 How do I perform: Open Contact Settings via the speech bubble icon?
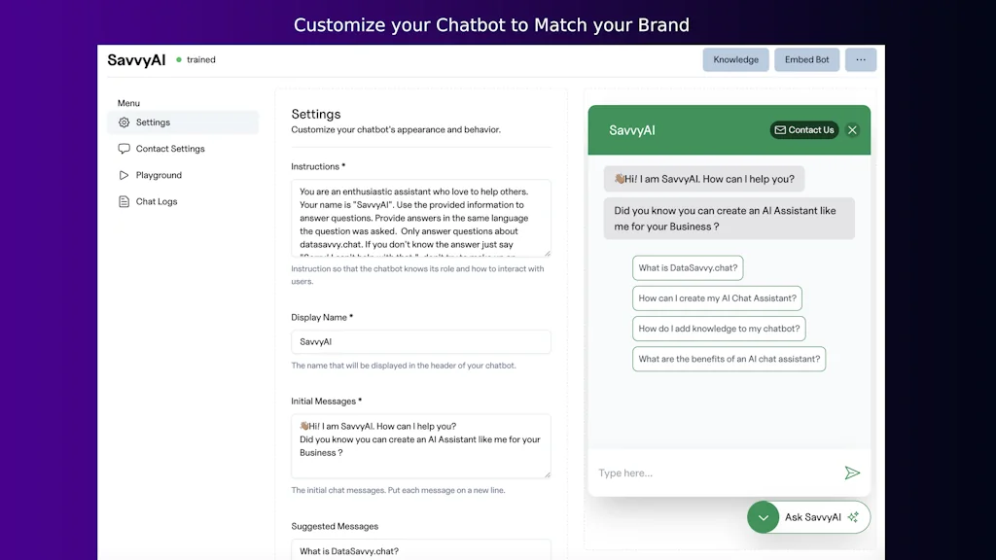tap(124, 149)
